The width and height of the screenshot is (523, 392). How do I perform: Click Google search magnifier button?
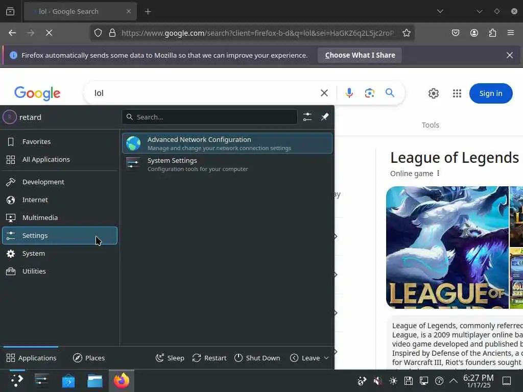390,93
